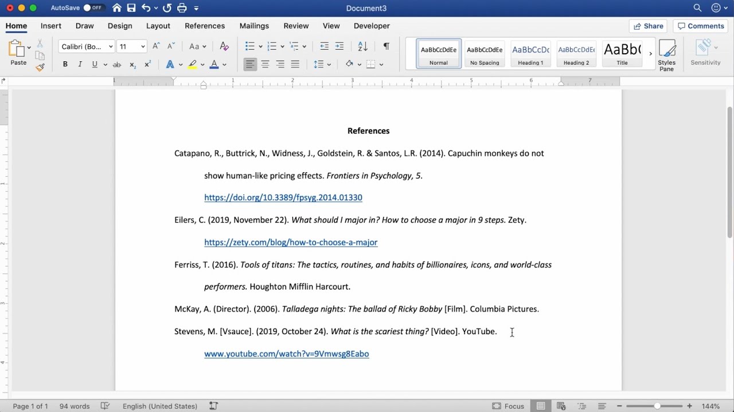Click the Format Painter brush icon
The width and height of the screenshot is (734, 412).
(40, 68)
